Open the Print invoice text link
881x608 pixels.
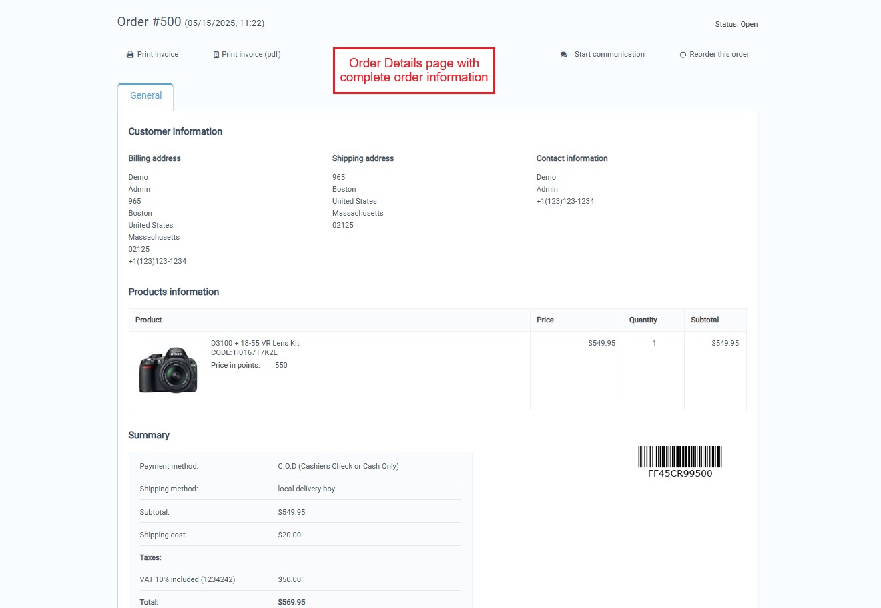pos(158,54)
